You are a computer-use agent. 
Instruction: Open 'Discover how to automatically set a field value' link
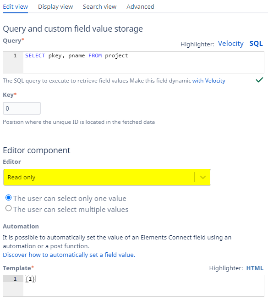69,255
